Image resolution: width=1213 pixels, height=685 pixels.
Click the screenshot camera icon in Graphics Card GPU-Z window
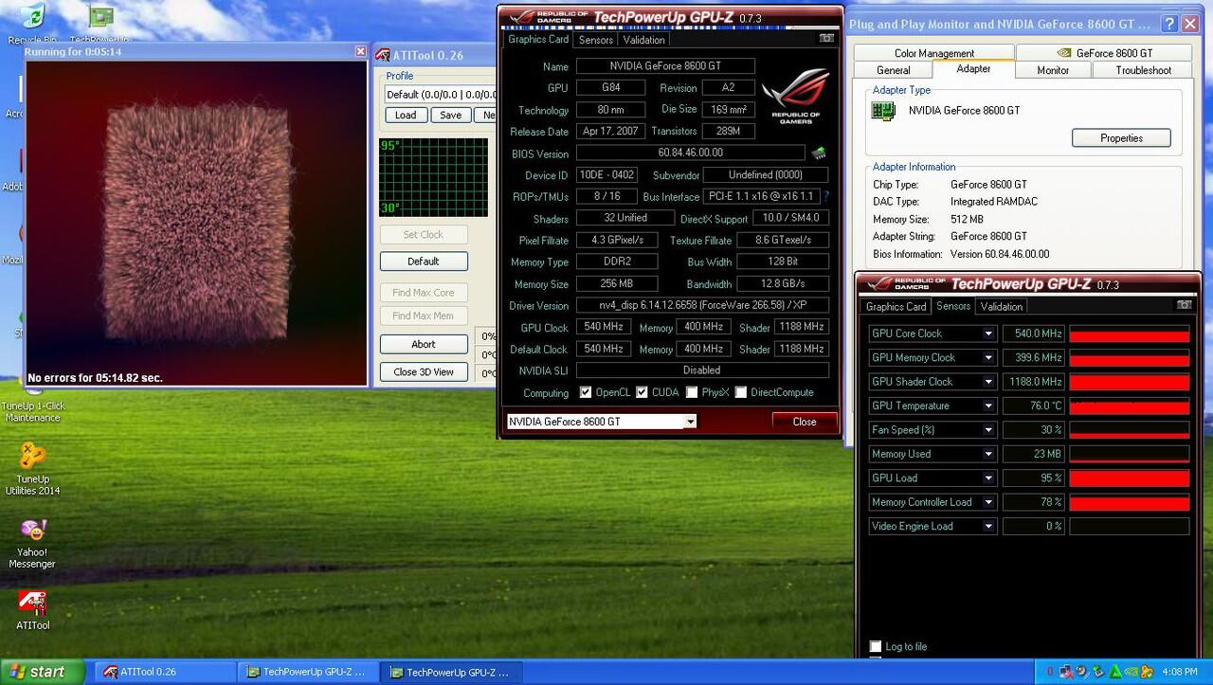[x=826, y=39]
